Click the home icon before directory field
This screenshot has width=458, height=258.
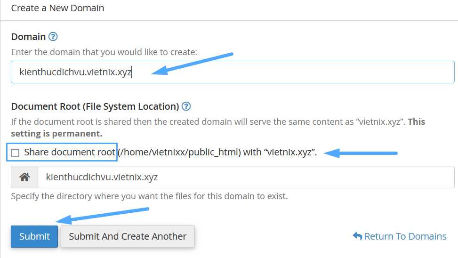click(x=24, y=177)
